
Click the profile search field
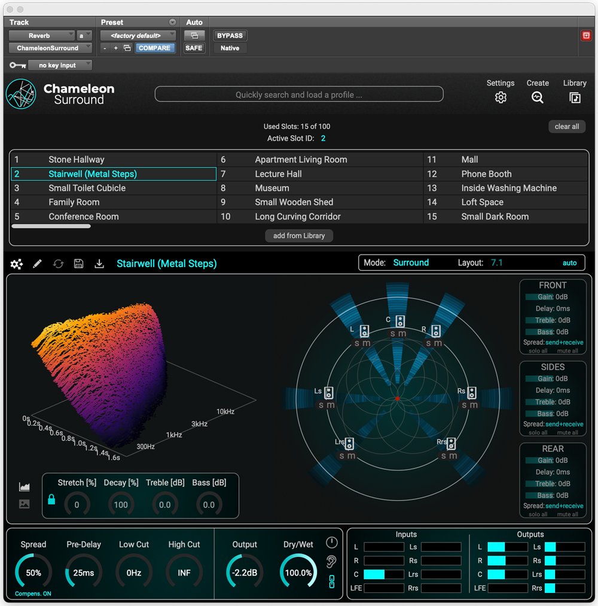(x=298, y=94)
